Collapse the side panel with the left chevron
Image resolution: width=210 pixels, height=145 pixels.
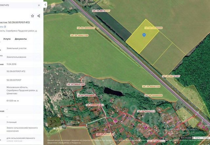pyautogui.click(x=45, y=5)
